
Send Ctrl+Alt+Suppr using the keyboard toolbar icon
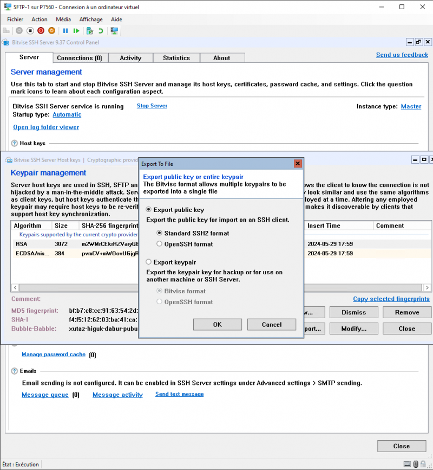click(5, 31)
